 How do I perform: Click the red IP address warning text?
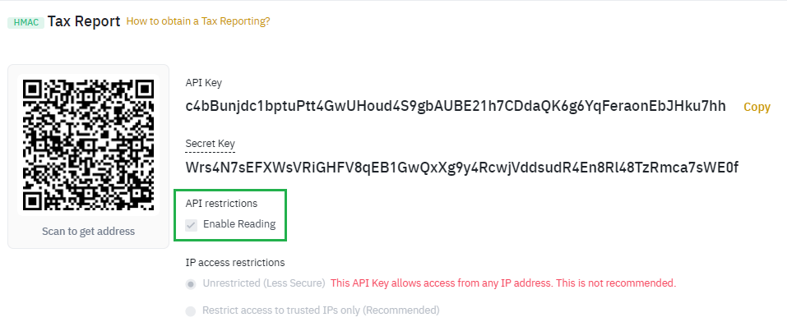[x=502, y=283]
